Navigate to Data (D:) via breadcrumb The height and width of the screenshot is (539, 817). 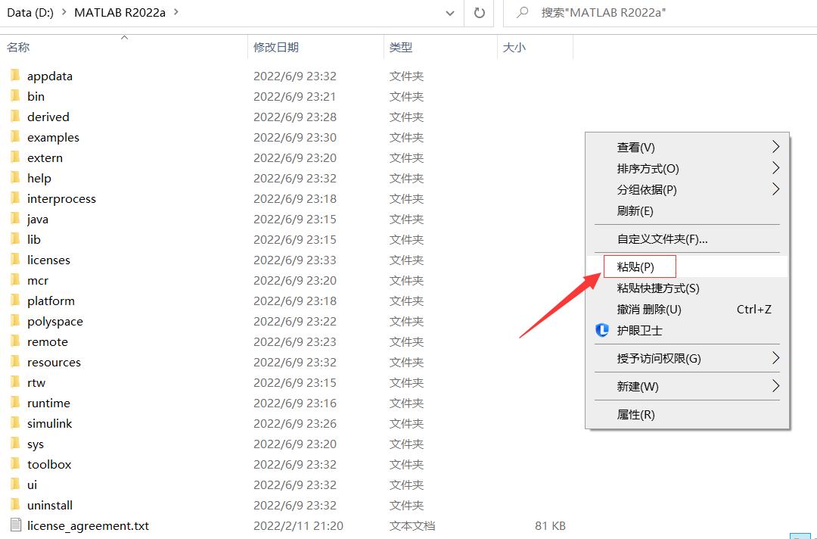[x=30, y=12]
